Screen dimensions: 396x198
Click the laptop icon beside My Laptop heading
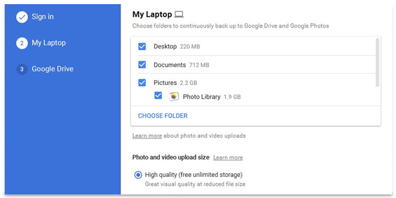[x=179, y=14]
